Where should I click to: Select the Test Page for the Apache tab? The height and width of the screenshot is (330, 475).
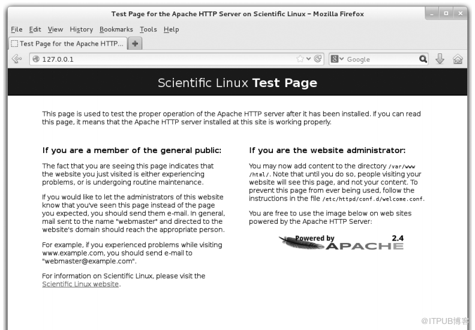click(68, 43)
